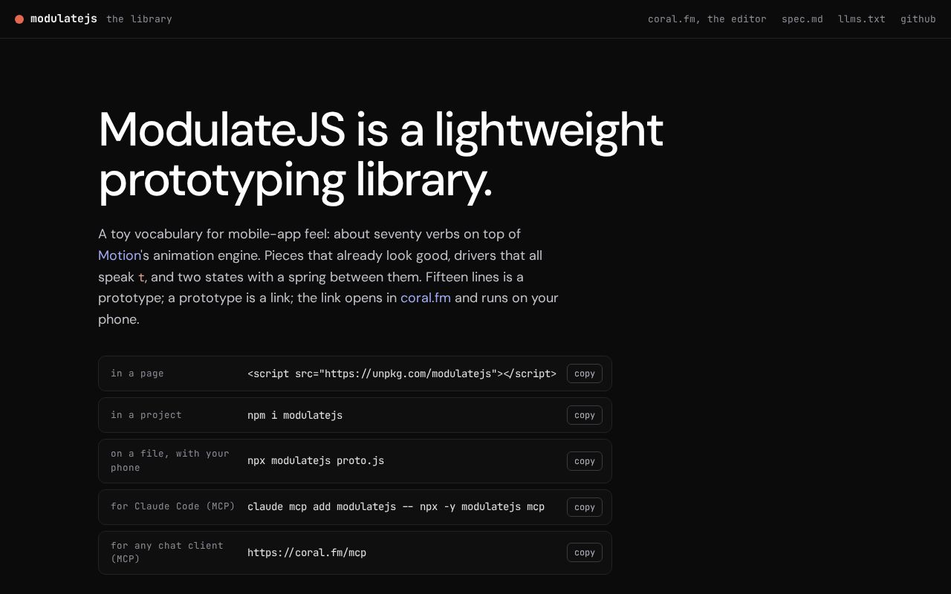Viewport: 951px width, 594px height.
Task: Follow the coral.fm link in the paragraph
Action: (x=426, y=298)
